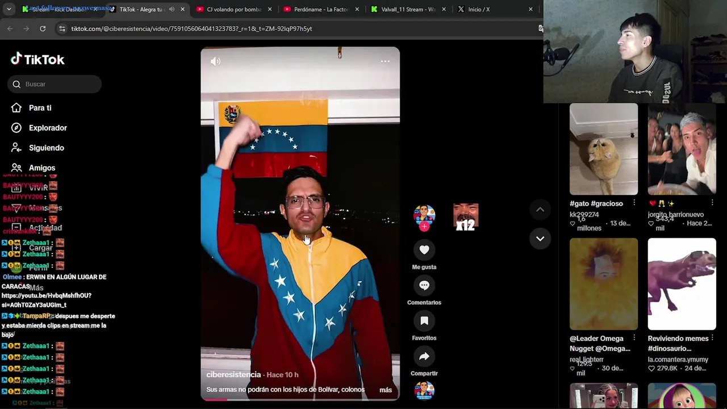Click the site info icon in address bar
The image size is (727, 409).
pos(62,28)
